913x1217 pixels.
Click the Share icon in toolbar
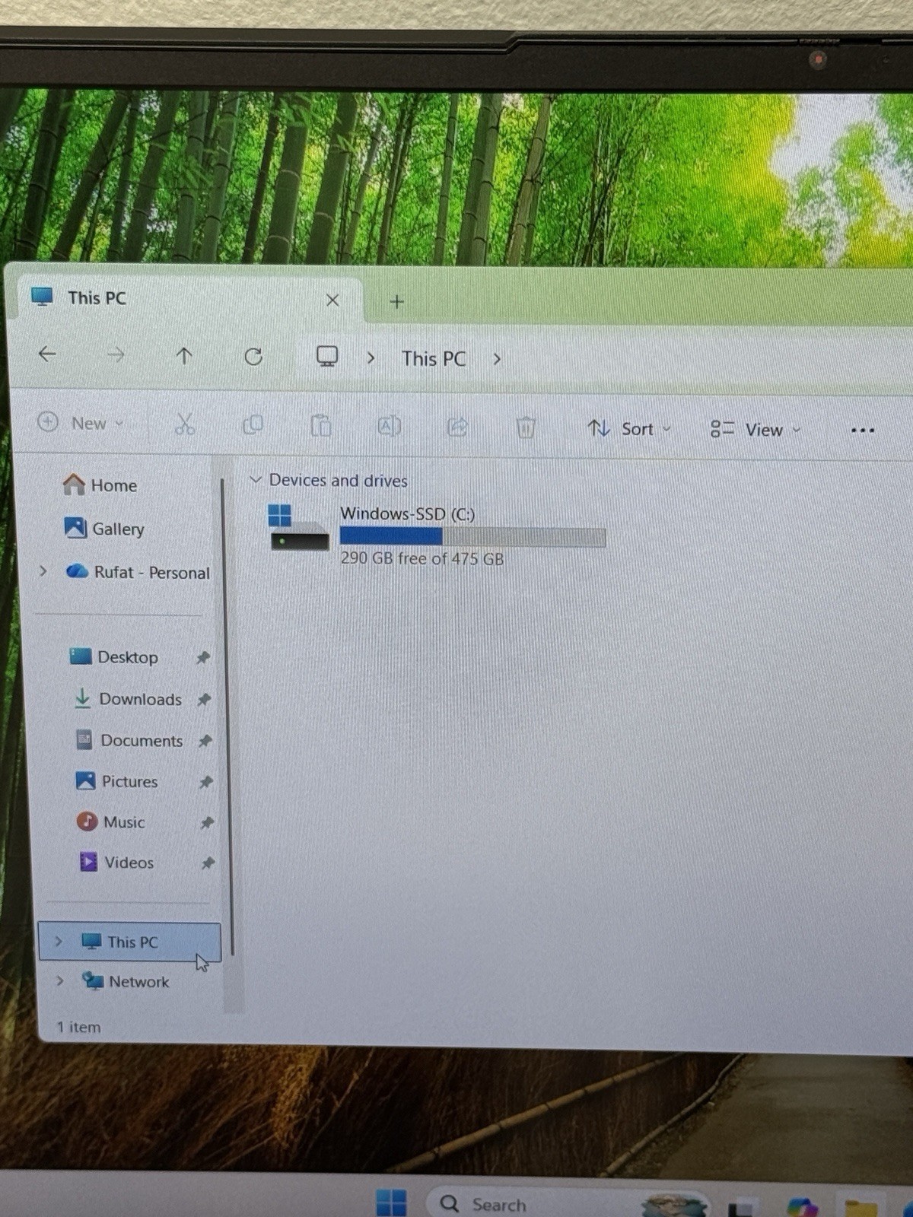[x=457, y=427]
